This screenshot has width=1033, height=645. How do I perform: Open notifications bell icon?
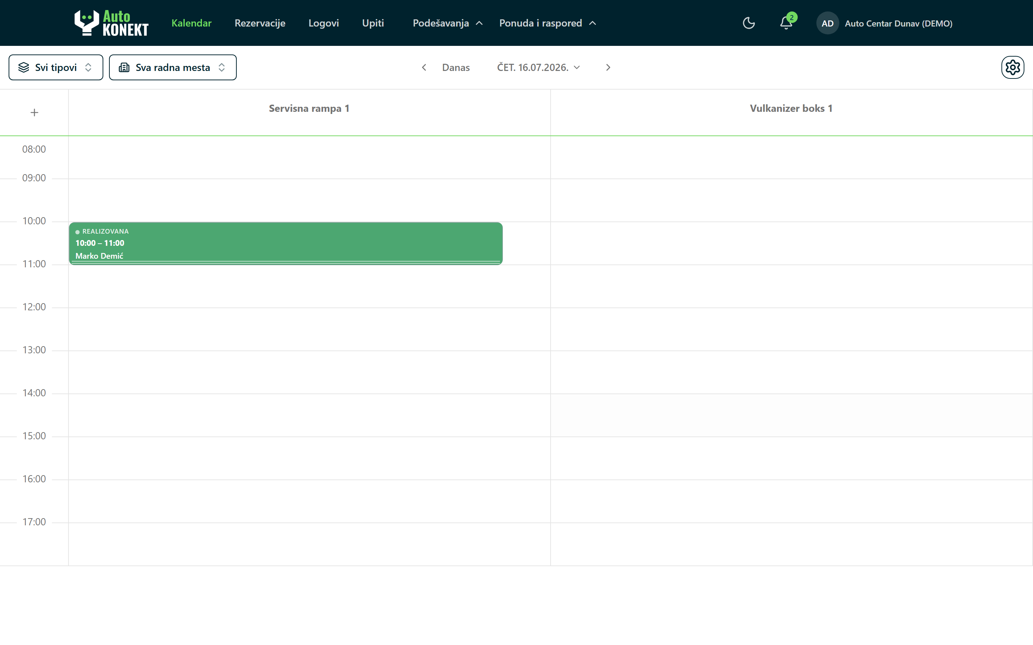(786, 23)
